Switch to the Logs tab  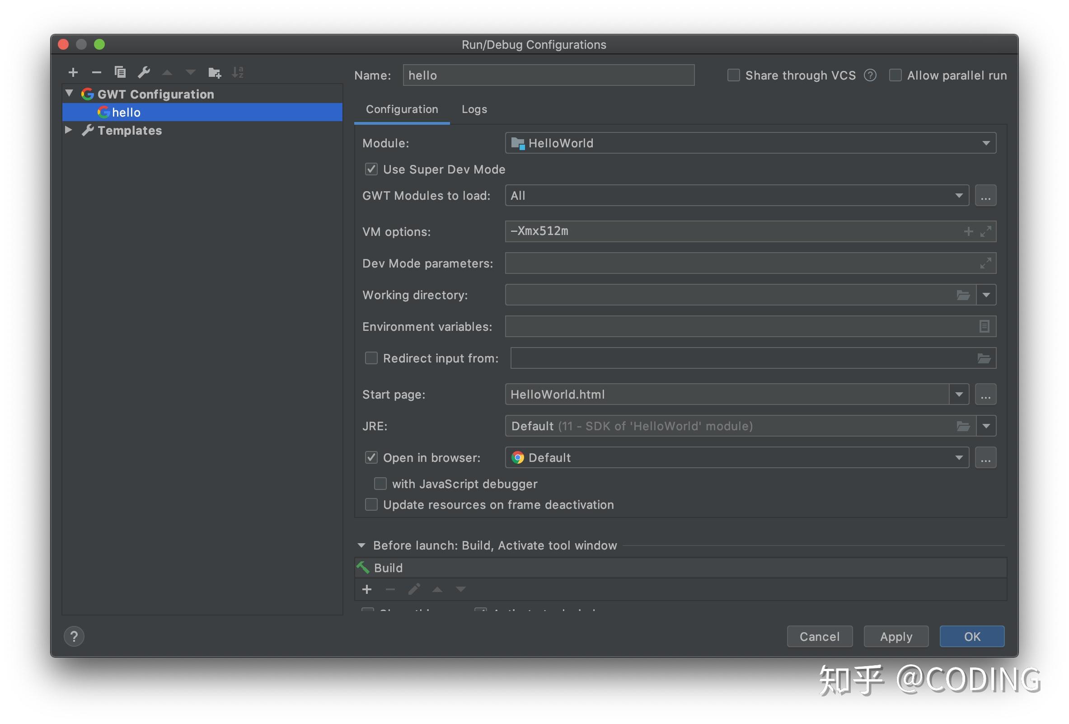(x=474, y=109)
